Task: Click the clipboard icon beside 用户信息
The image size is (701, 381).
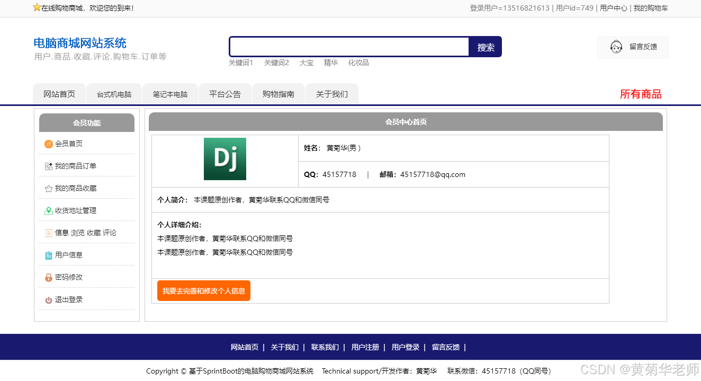Action: coord(49,255)
